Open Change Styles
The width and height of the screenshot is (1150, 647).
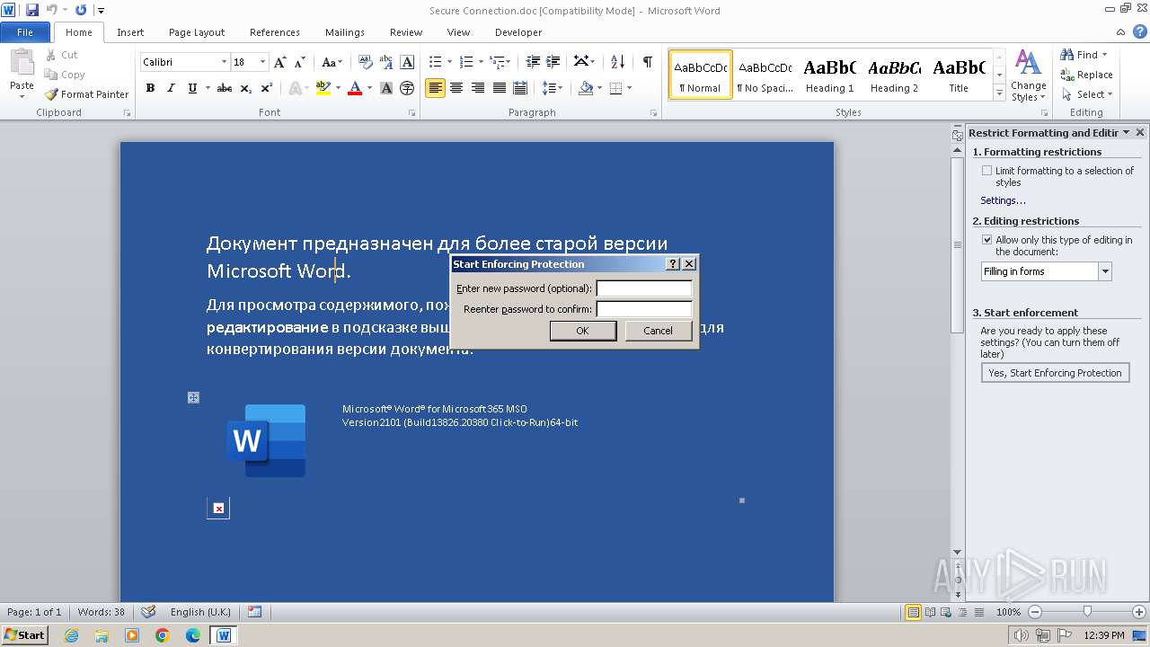1028,75
